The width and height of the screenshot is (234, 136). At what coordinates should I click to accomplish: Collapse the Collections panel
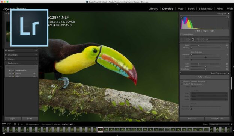coord(6,63)
